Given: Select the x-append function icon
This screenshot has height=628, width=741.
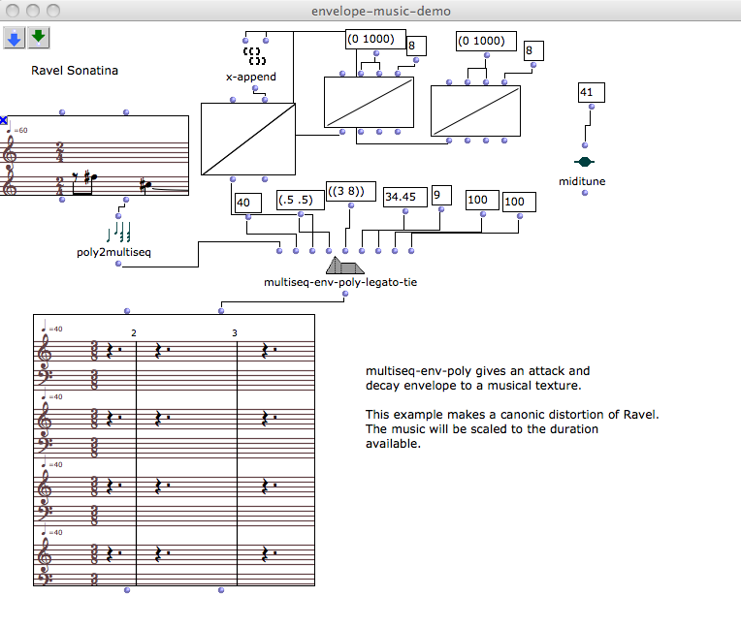Looking at the screenshot, I should tap(253, 54).
